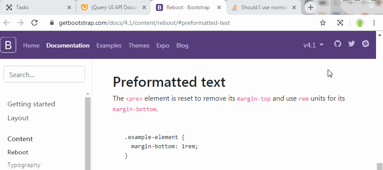
Task: Select Examples in the navbar
Action: click(x=109, y=45)
